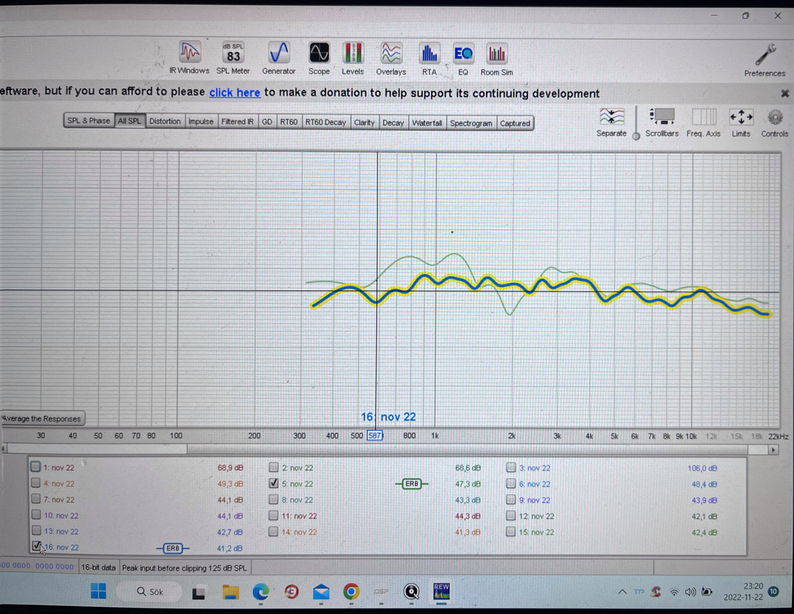Click horizontal scrollbar left arrow

3,448
